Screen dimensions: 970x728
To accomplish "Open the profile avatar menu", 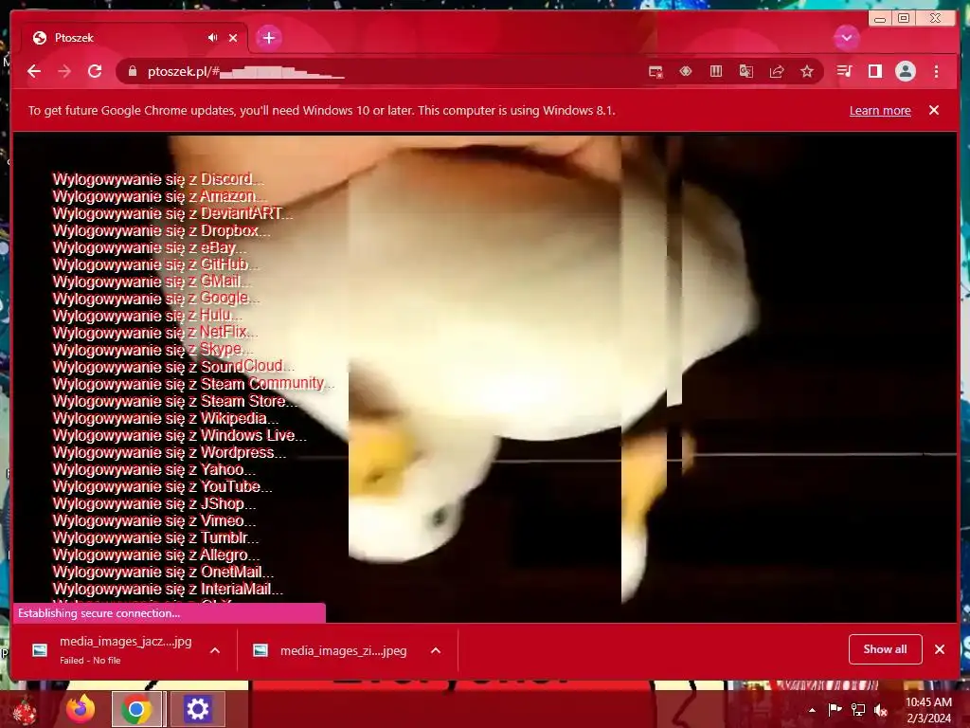I will tap(905, 72).
